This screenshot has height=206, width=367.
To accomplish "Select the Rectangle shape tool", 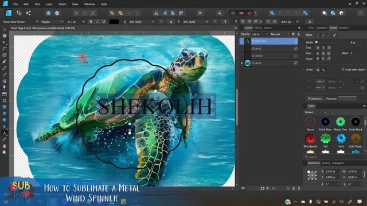I will (4, 107).
